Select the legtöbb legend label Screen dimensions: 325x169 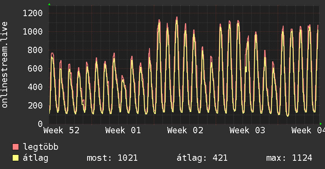click(x=41, y=147)
